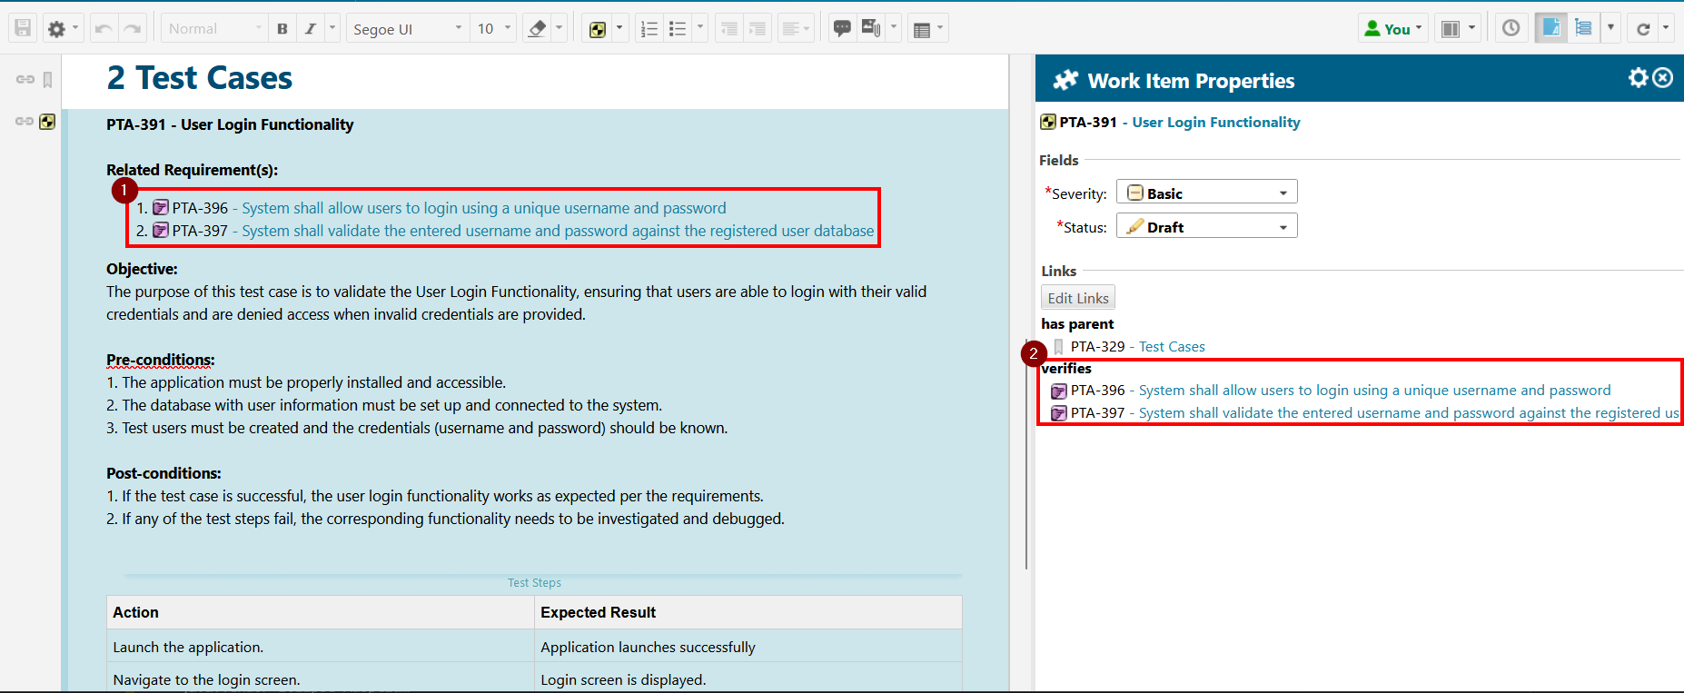Viewport: 1684px width, 693px height.
Task: Insert a comment with the speech bubble icon
Action: point(842,28)
